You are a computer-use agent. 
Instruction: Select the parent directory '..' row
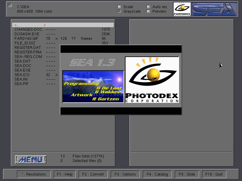tap(63, 25)
